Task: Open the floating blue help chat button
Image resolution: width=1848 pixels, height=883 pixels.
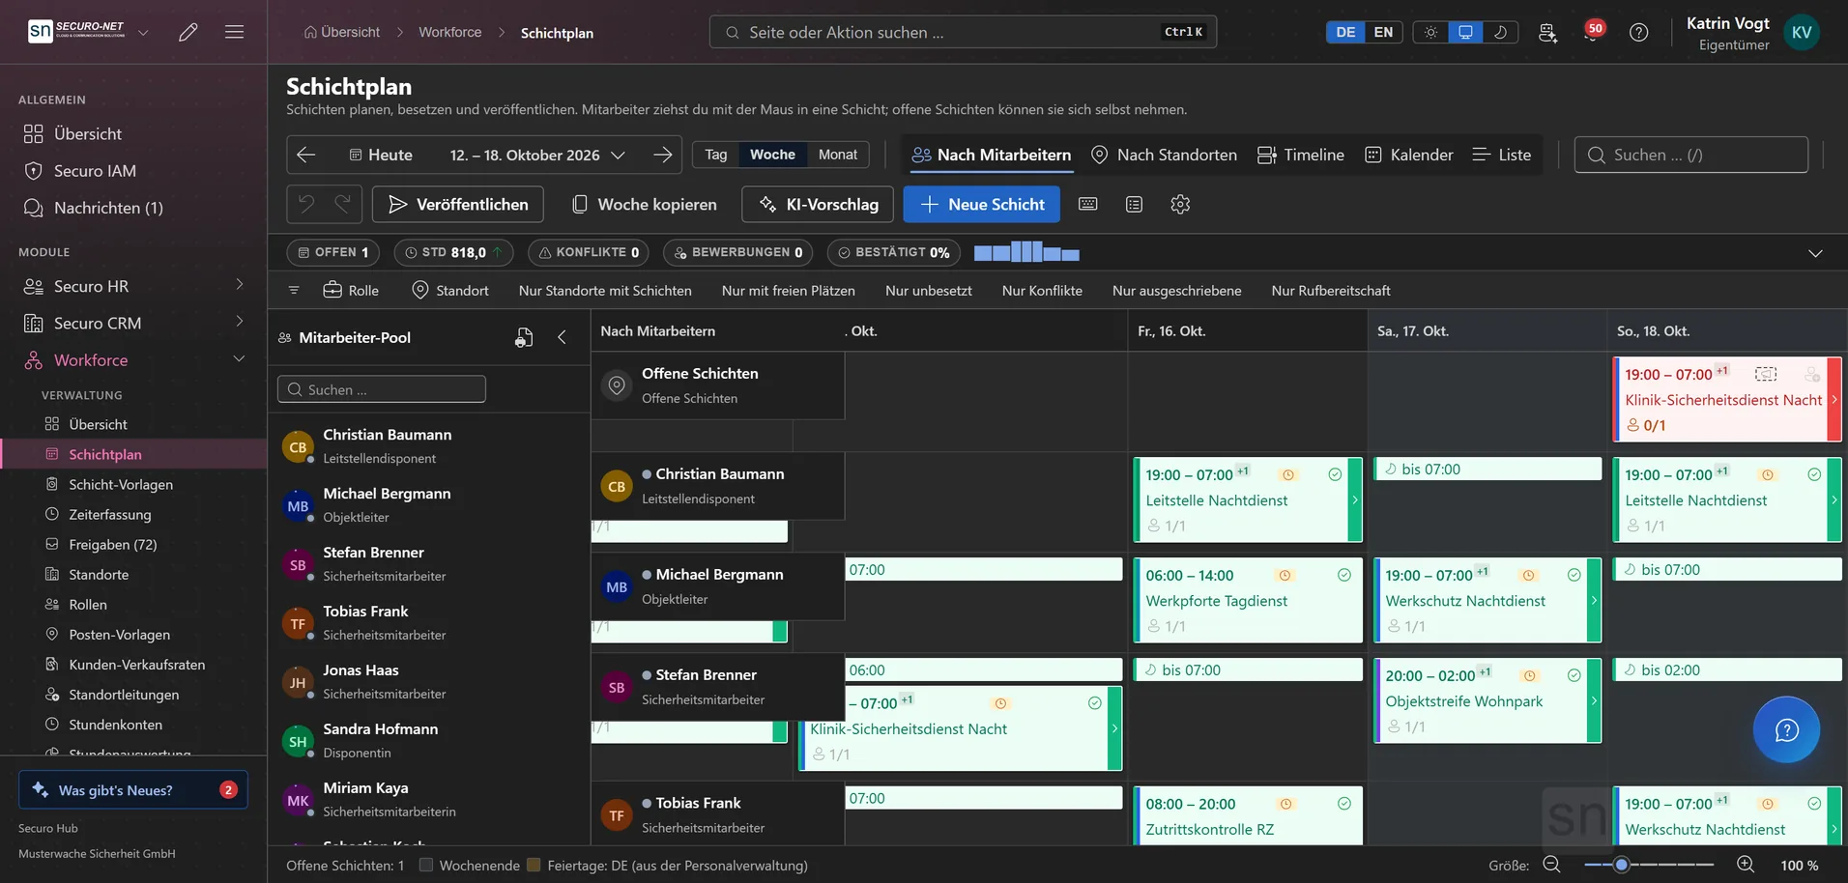Action: point(1786,729)
